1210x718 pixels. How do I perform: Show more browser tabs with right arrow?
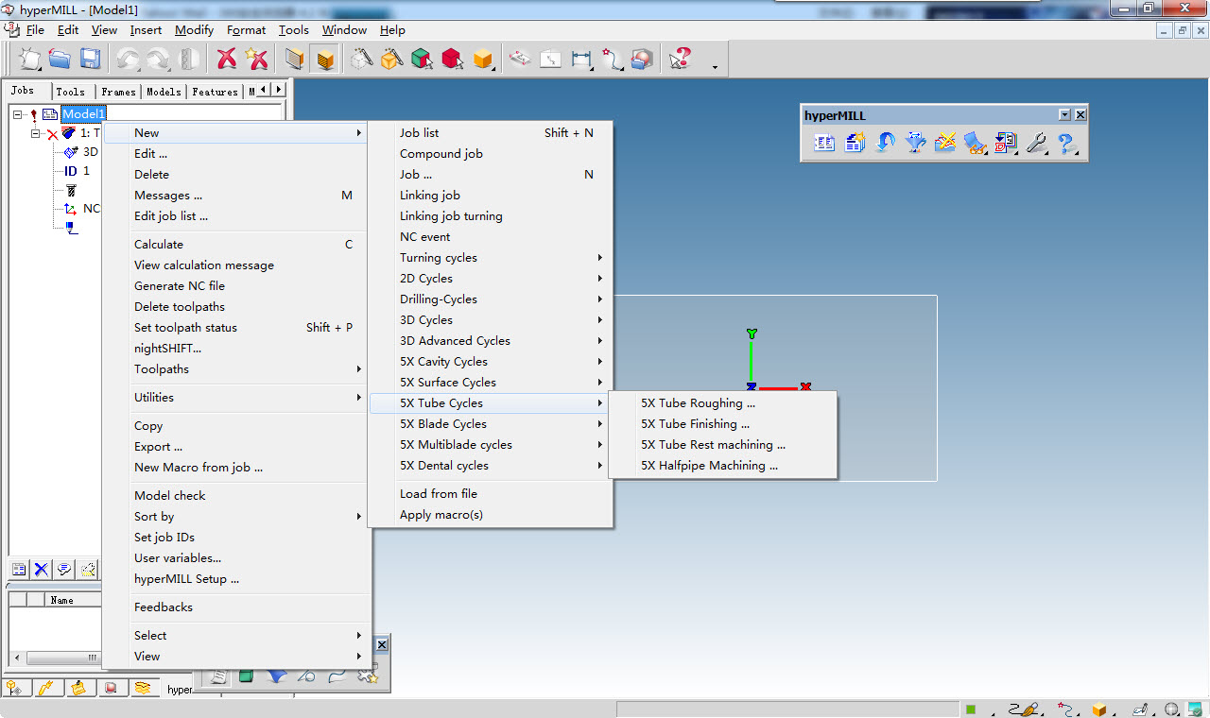[x=279, y=89]
